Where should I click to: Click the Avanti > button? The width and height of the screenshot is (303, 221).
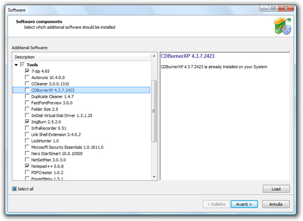(x=244, y=204)
